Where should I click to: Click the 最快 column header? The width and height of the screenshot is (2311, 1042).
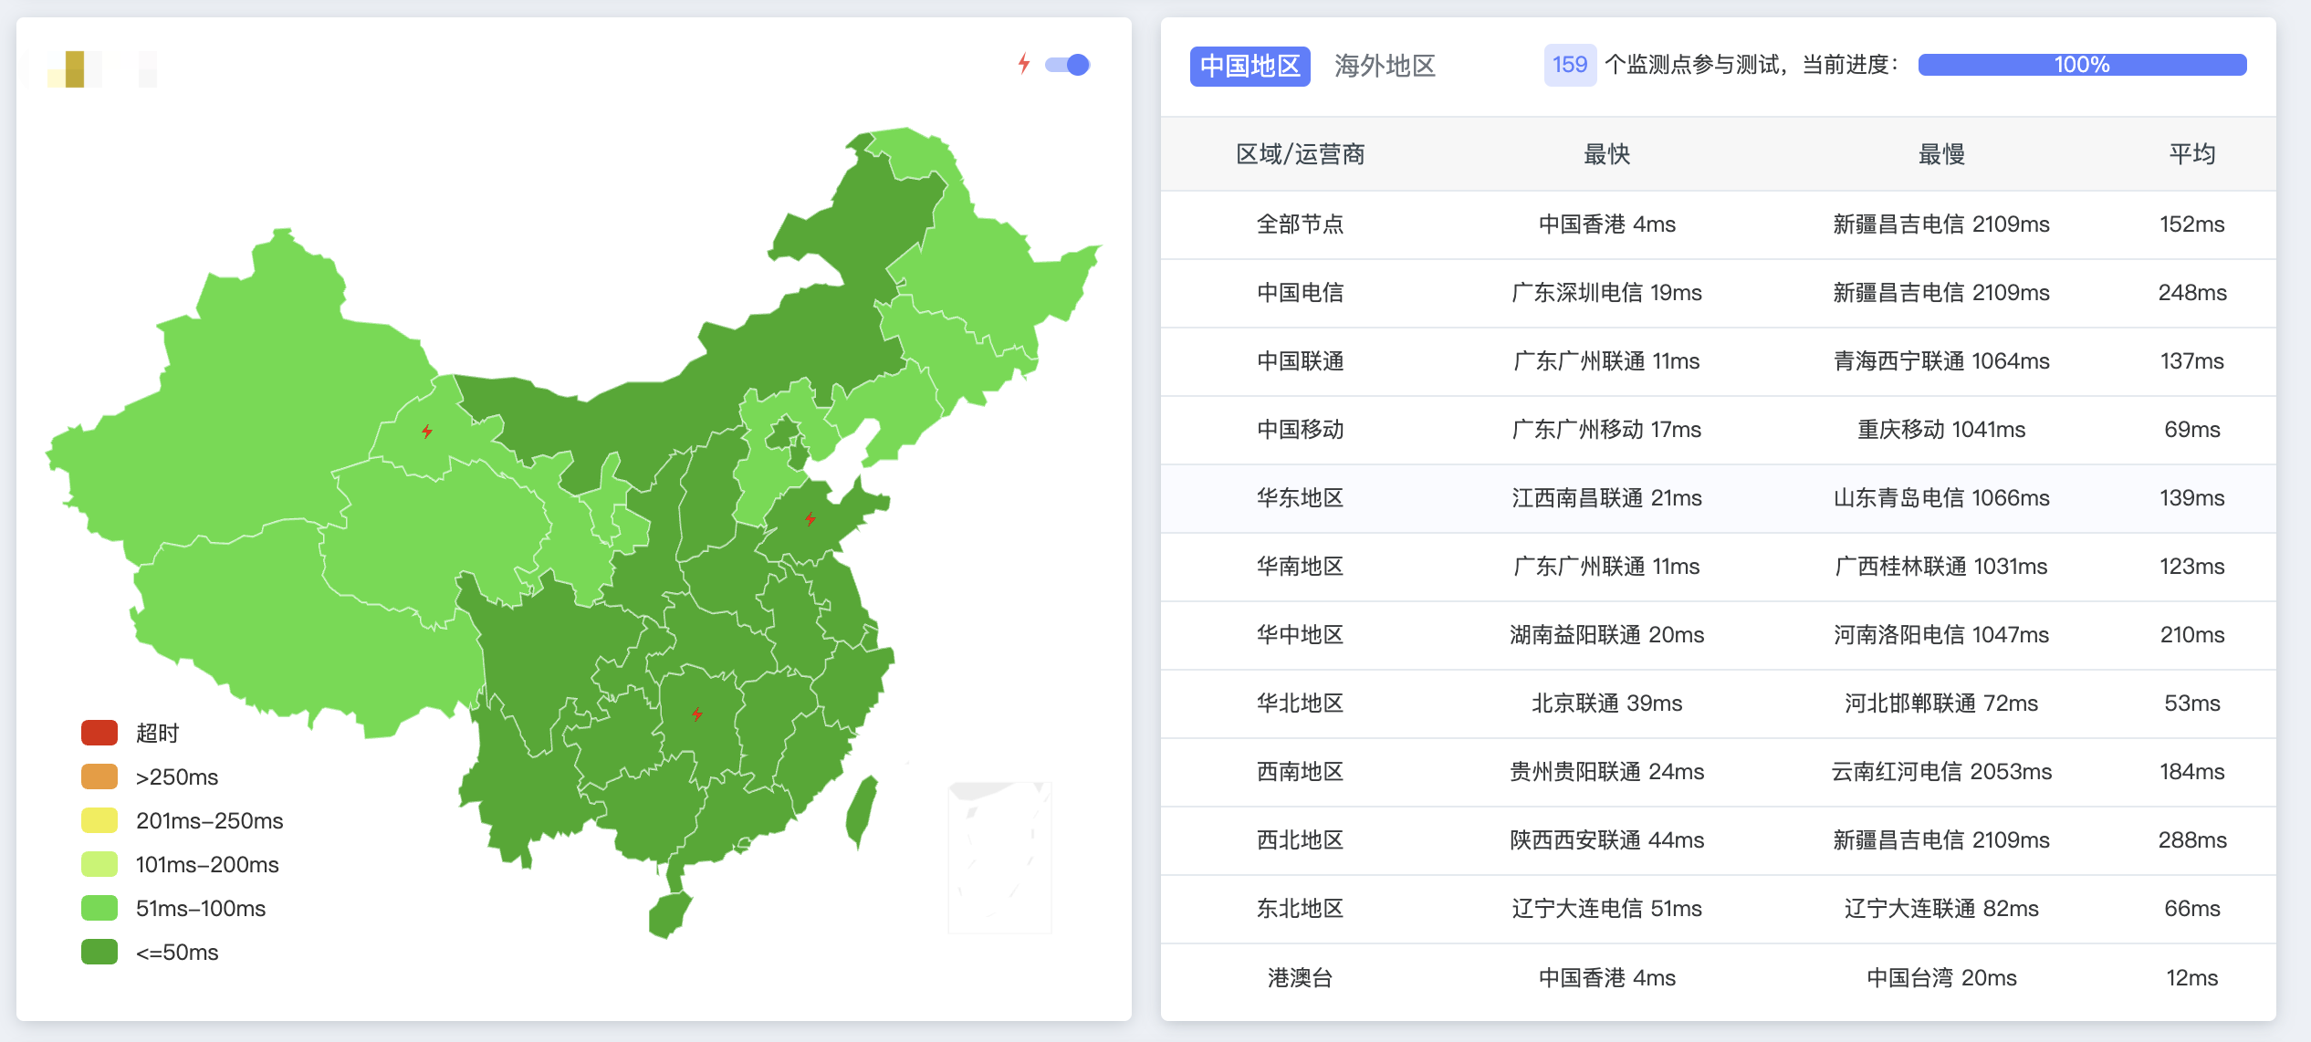click(1606, 154)
